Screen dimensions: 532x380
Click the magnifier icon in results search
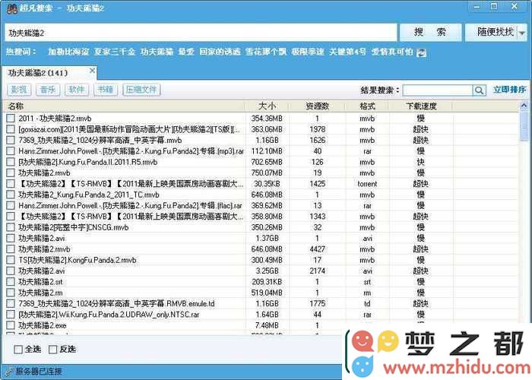[479, 90]
